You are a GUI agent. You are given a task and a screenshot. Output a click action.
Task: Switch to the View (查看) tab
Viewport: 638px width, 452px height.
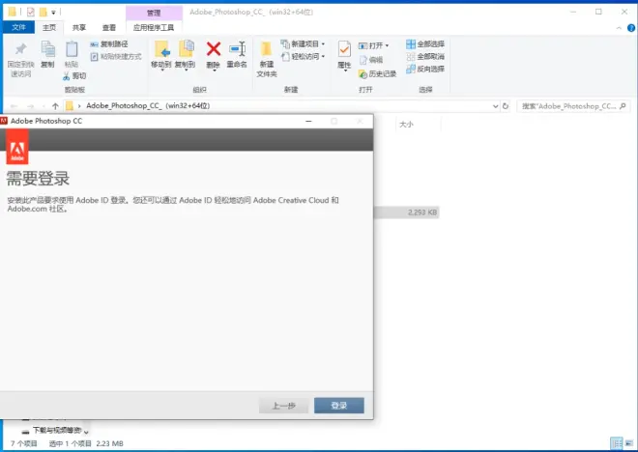pos(108,27)
